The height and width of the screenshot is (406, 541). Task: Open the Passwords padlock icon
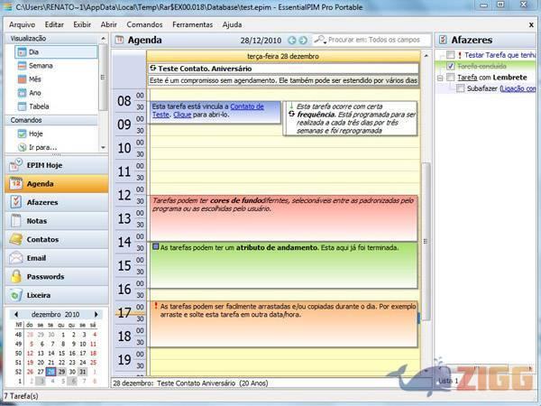pyautogui.click(x=15, y=276)
